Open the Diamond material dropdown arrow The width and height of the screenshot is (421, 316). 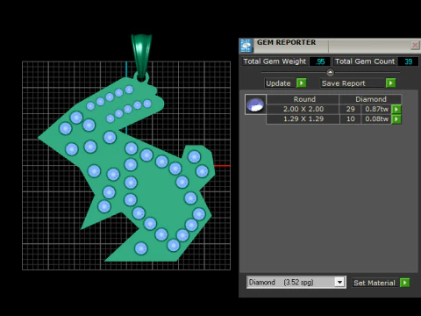coord(339,283)
